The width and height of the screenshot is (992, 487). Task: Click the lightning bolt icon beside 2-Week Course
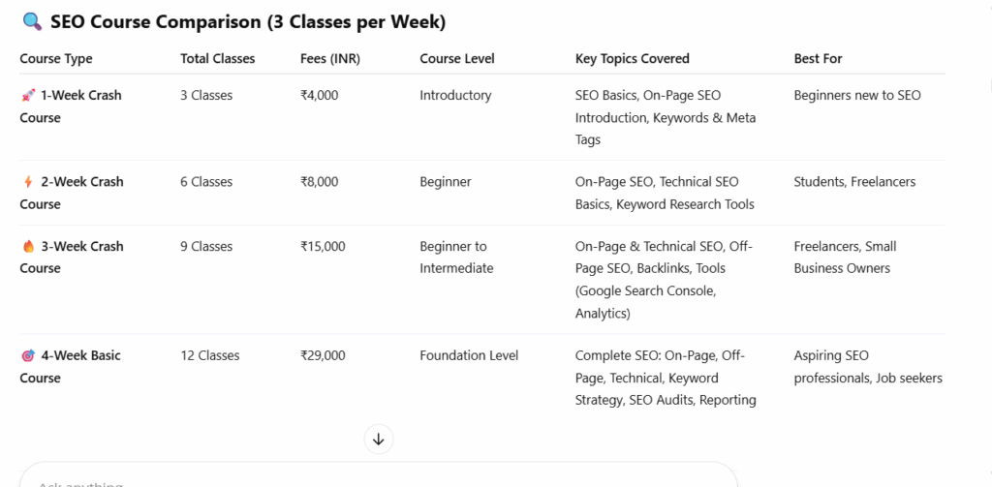click(x=28, y=182)
